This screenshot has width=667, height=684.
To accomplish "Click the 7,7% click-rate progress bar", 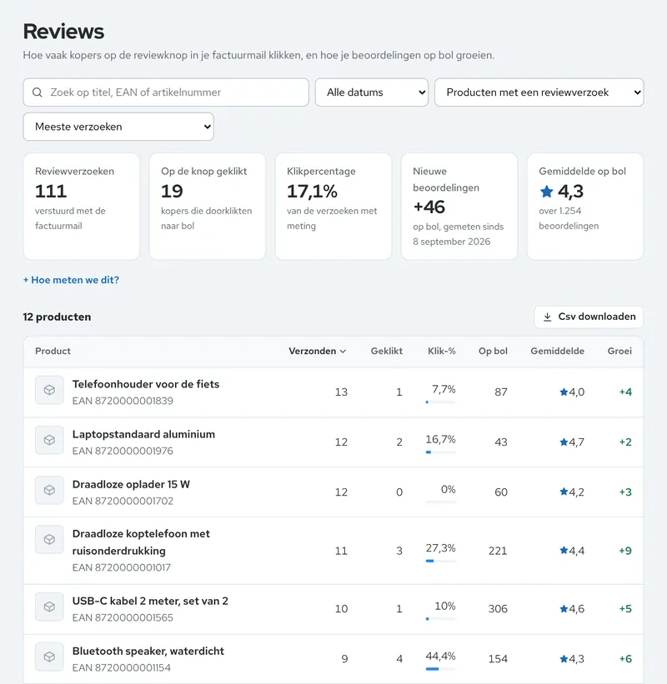I will click(441, 402).
